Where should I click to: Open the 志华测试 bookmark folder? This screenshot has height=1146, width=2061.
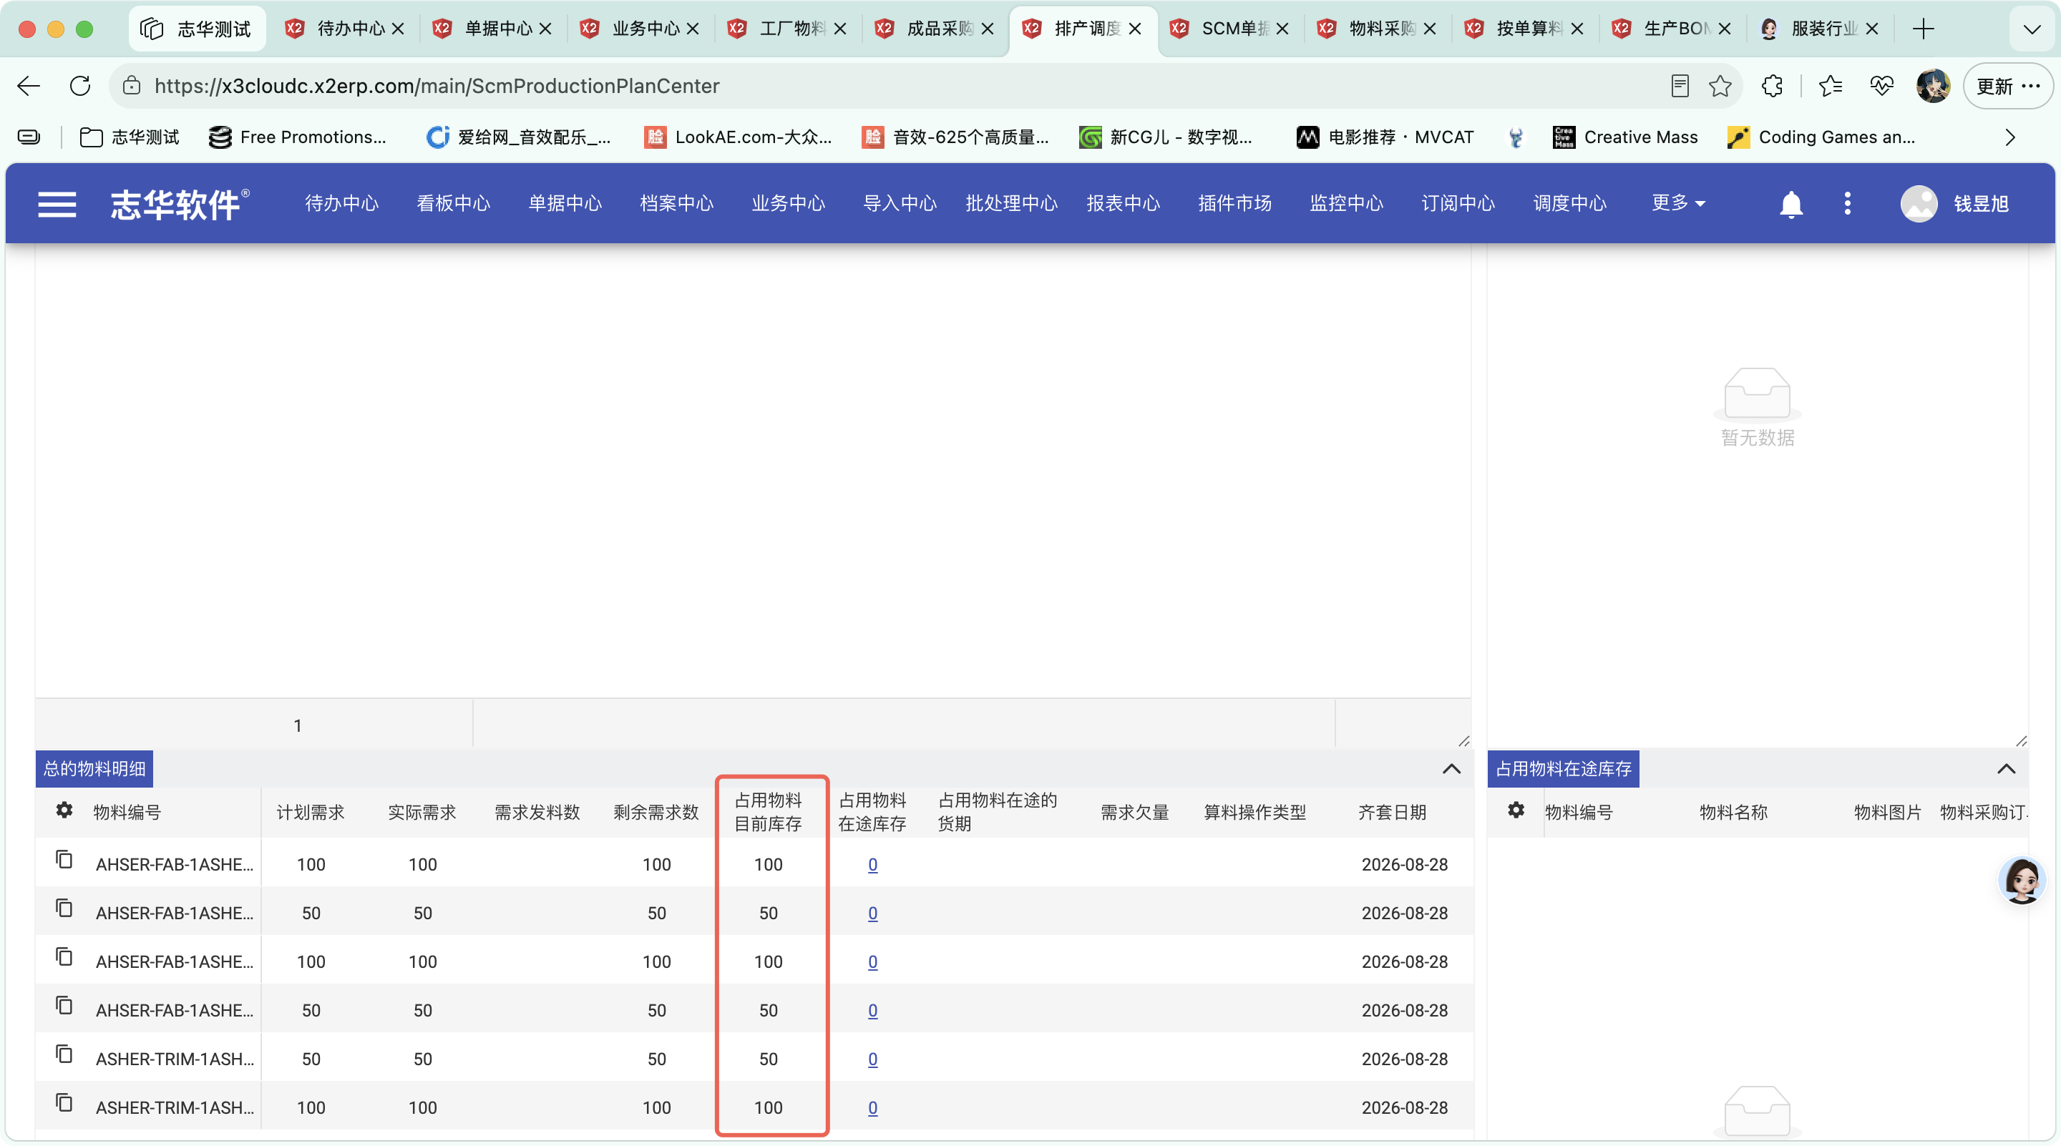click(130, 137)
